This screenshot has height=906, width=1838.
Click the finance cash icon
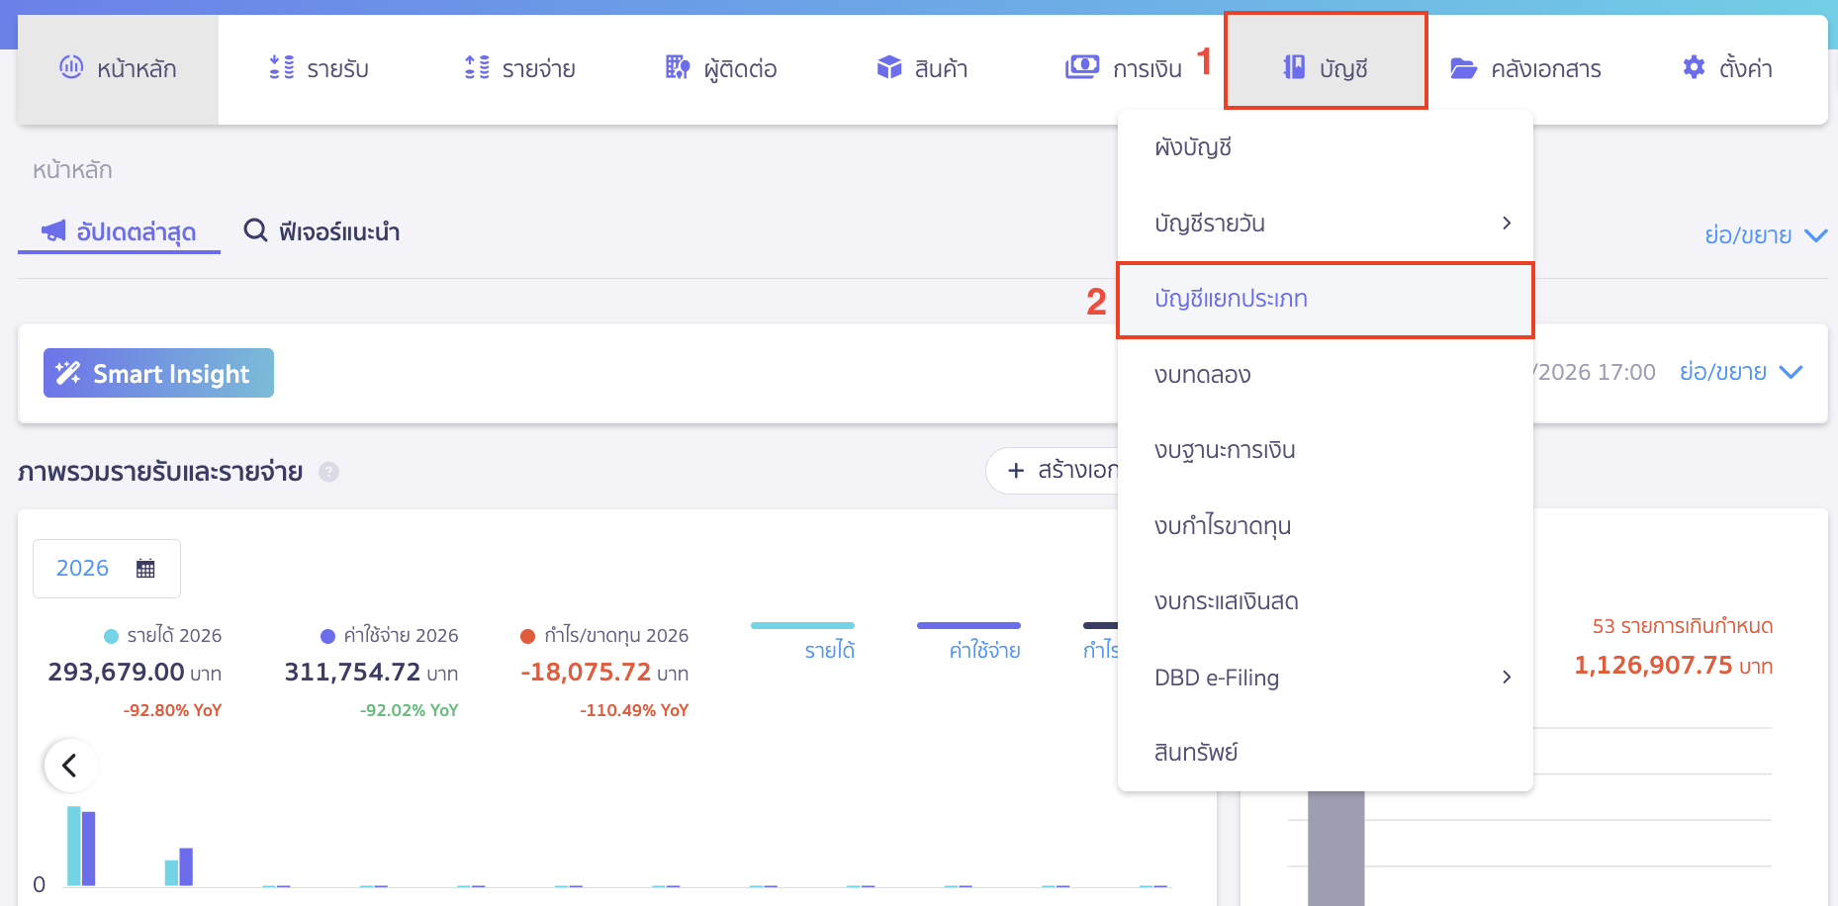(x=1081, y=67)
